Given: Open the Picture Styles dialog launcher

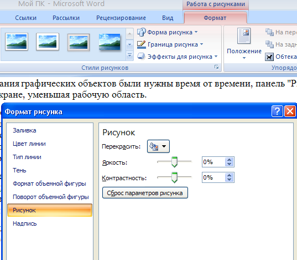Looking at the screenshot, I should (x=216, y=67).
